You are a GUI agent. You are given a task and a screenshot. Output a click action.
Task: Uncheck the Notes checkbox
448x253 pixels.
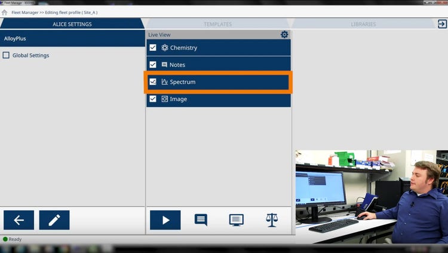153,65
